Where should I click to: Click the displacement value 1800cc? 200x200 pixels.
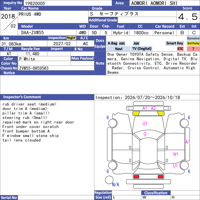tap(141, 33)
